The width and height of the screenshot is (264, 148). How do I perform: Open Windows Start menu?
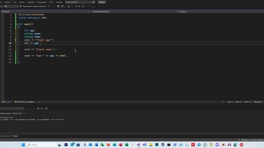point(23,145)
